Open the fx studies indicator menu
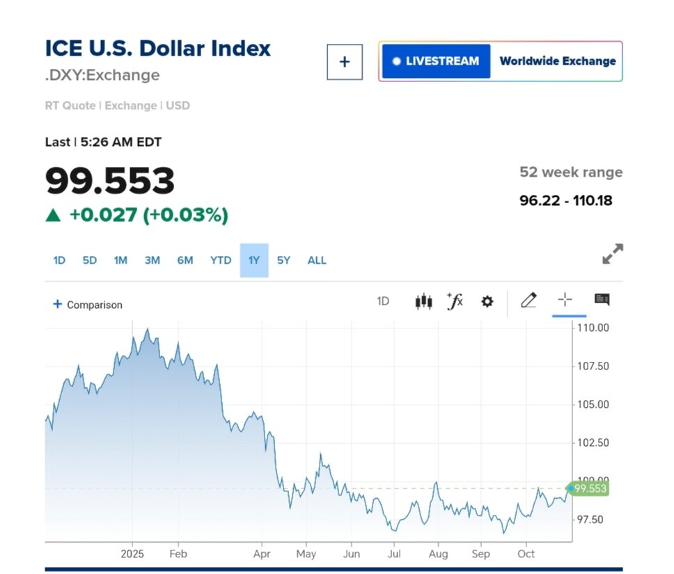 point(455,301)
